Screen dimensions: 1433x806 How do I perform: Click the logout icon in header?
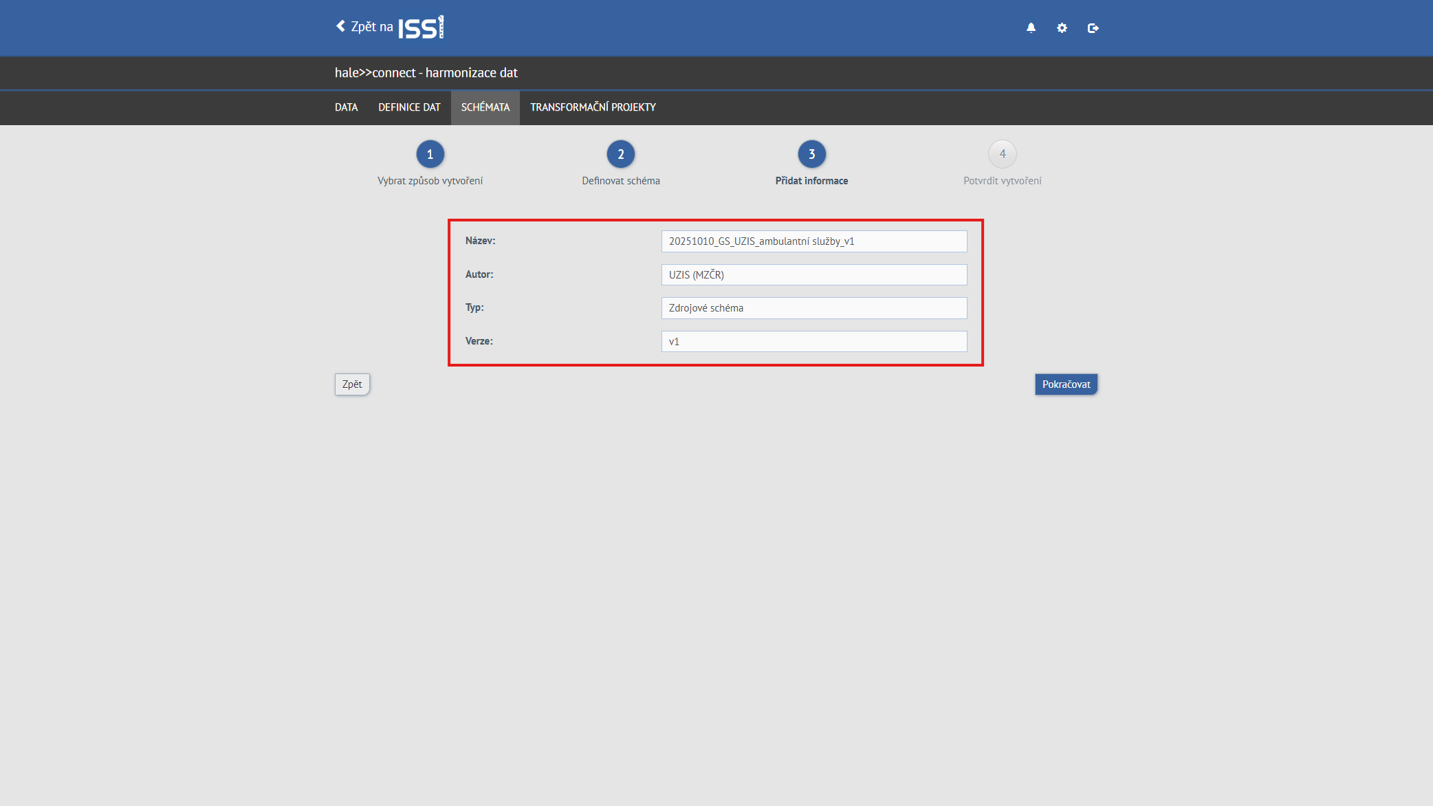(1093, 28)
